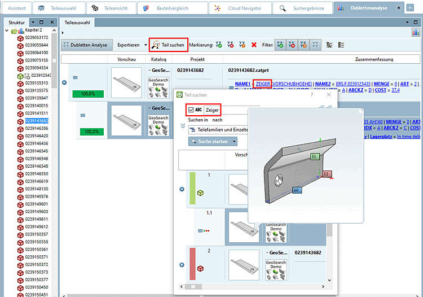Toggle the red X filter icon
Image resolution: width=423 pixels, height=297 pixels.
(292, 45)
